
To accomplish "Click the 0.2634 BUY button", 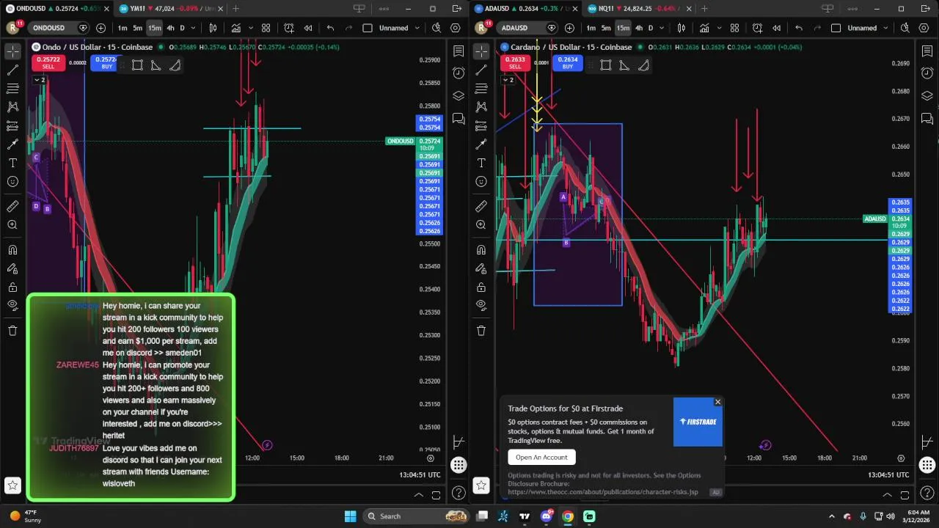I will click(x=568, y=63).
